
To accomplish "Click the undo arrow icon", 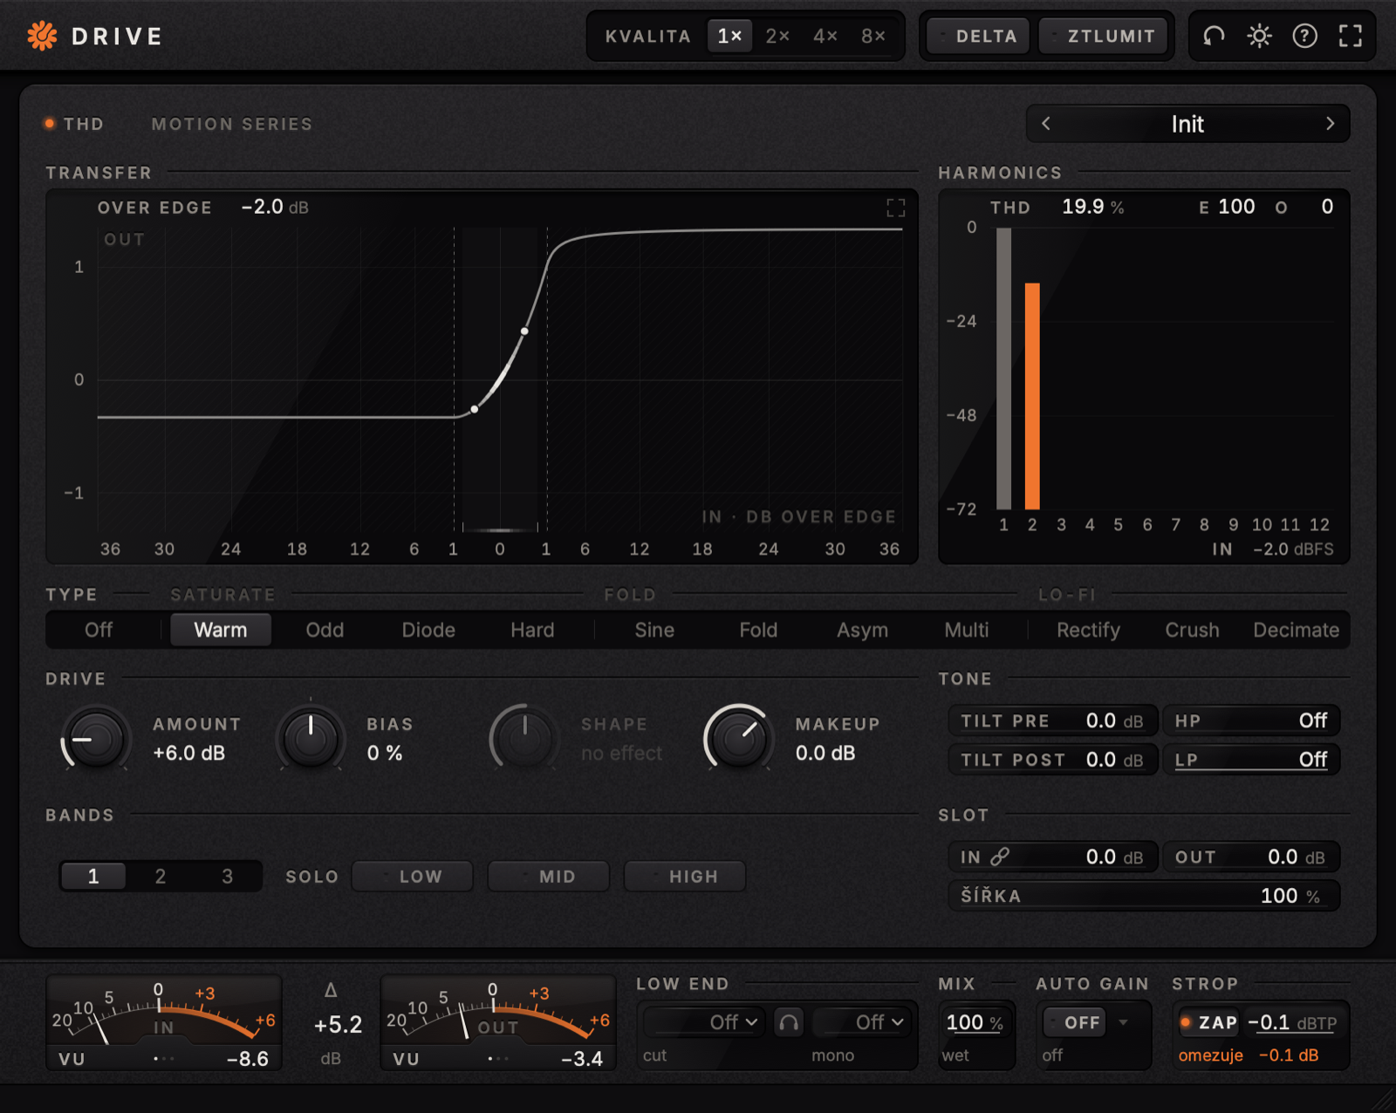I will (1214, 36).
